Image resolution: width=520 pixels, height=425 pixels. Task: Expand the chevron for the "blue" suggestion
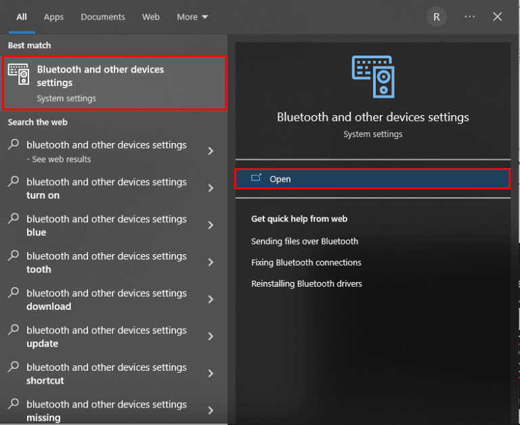pos(211,225)
